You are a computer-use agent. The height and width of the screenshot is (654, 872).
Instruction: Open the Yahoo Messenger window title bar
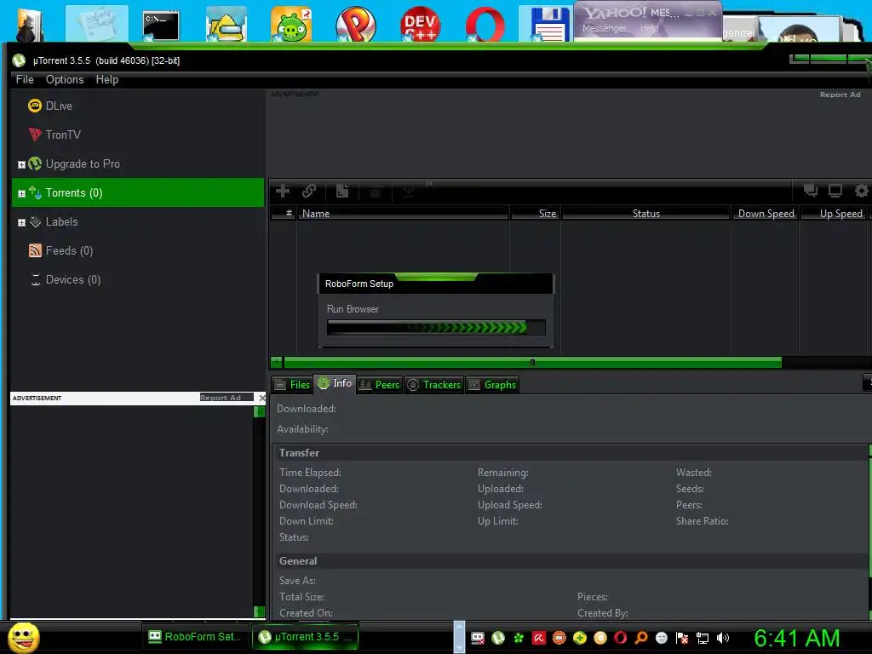click(648, 12)
